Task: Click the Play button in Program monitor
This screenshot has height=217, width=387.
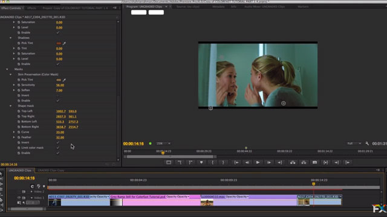Action: pyautogui.click(x=258, y=162)
